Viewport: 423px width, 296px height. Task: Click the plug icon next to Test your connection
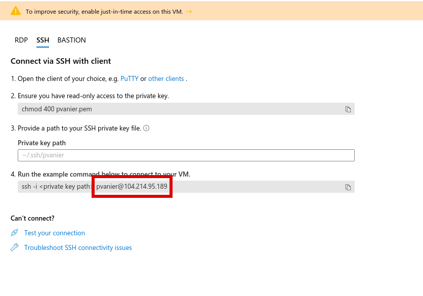point(15,233)
